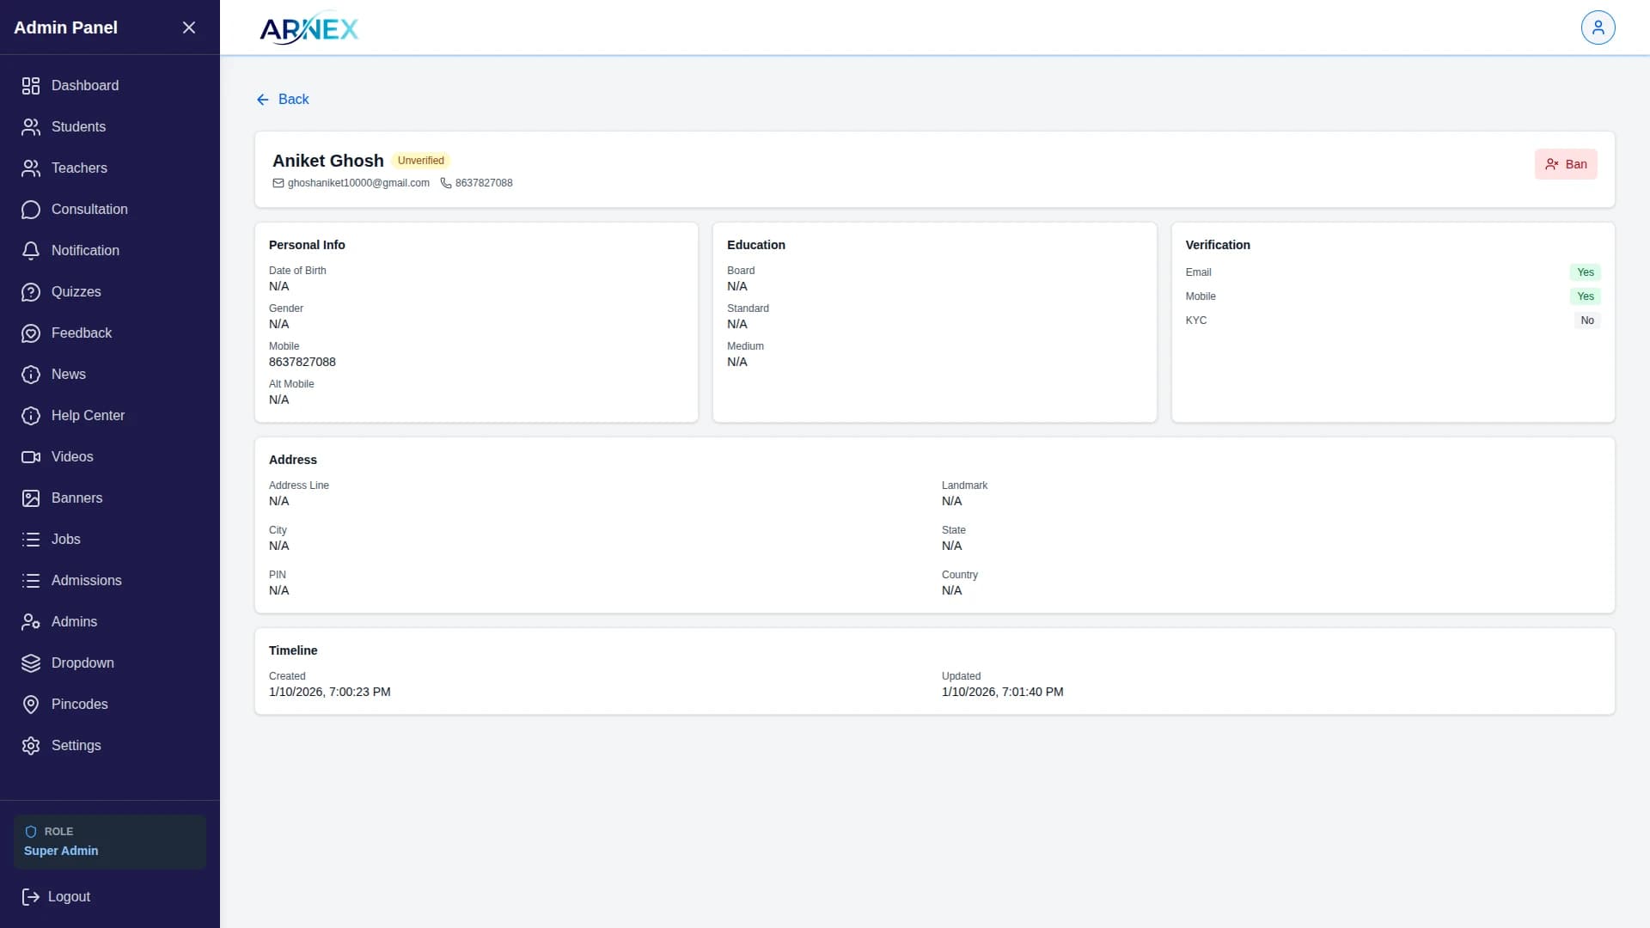Click the Quizzes question mark icon
This screenshot has height=928, width=1650.
tap(31, 292)
